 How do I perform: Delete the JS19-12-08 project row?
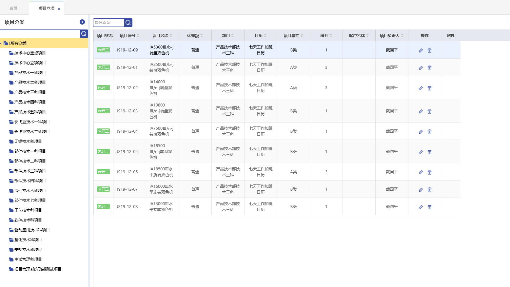point(429,207)
